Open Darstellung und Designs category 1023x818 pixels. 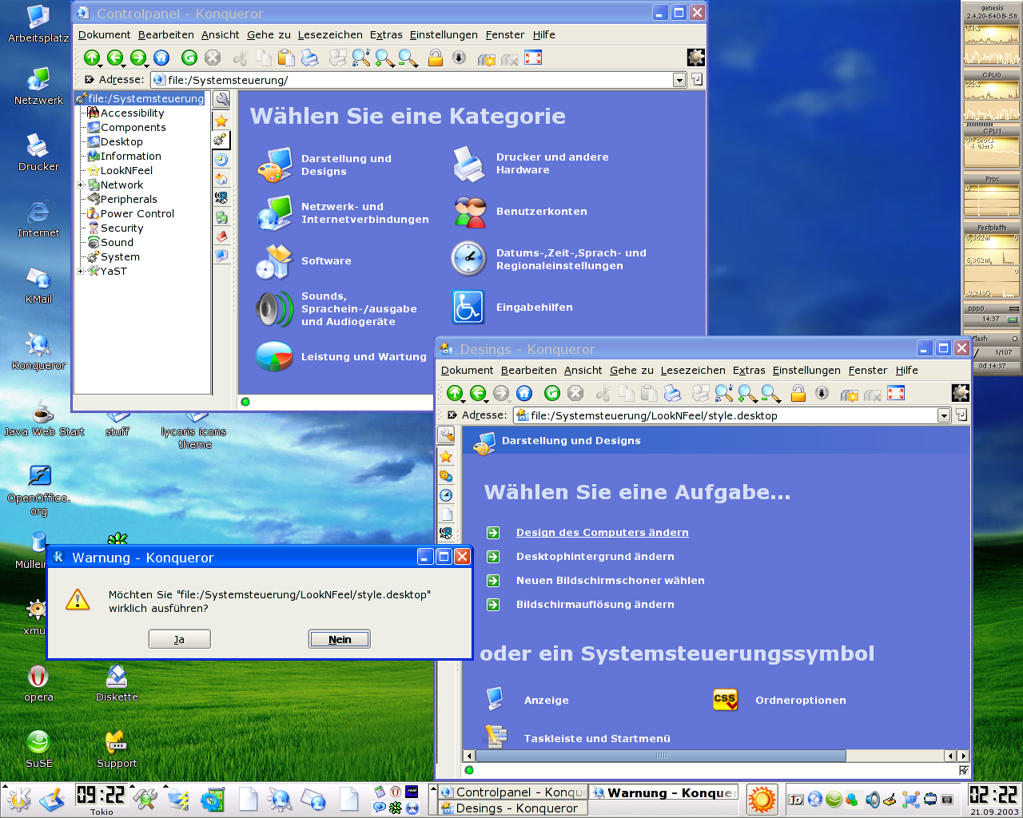pyautogui.click(x=326, y=165)
